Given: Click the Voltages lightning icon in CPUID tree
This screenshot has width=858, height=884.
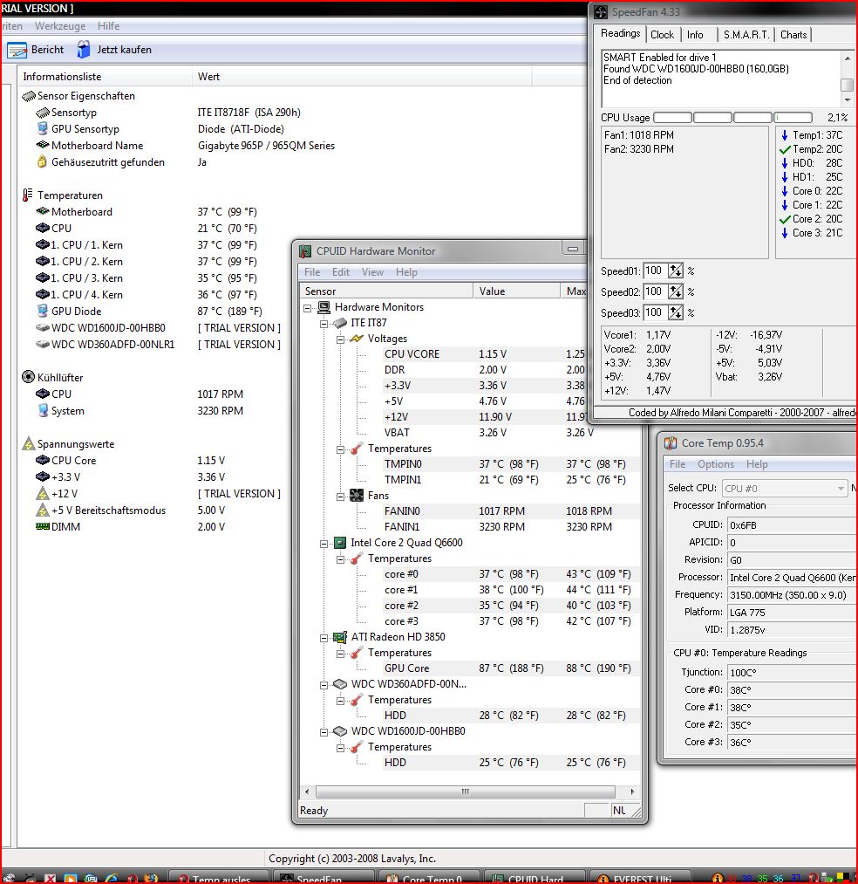Looking at the screenshot, I should (356, 339).
